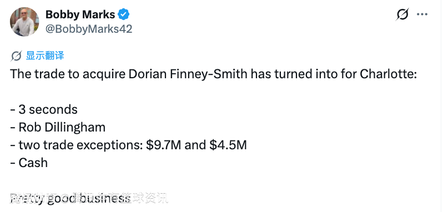This screenshot has width=443, height=212.
Task: Open Bobby Marks' profile photo
Action: (24, 22)
